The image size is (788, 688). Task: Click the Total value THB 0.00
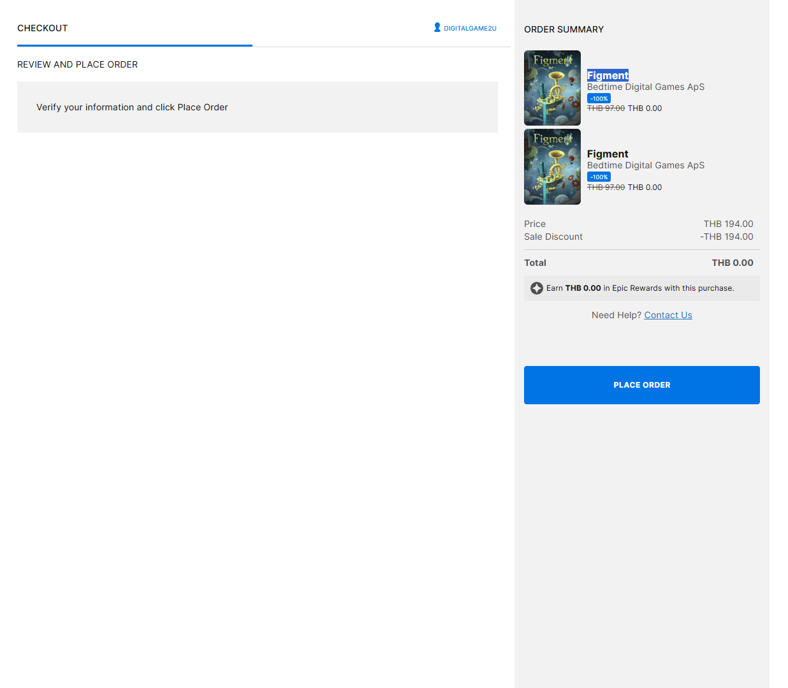tap(733, 263)
